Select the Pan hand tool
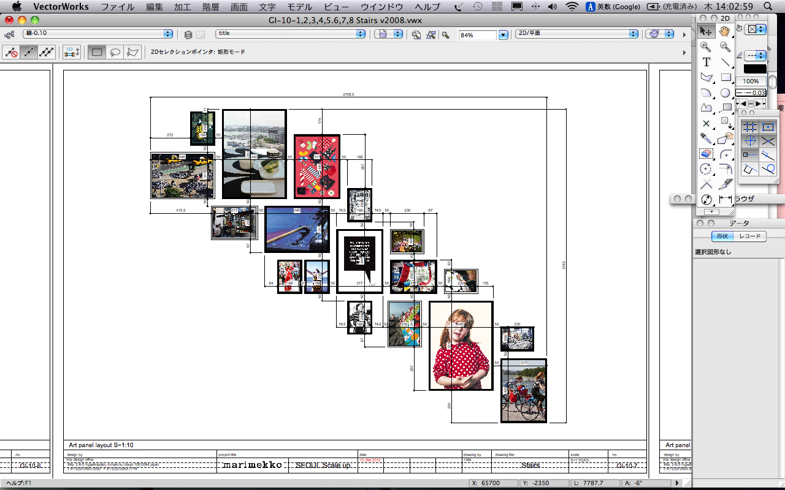Screen dimensions: 785x490 725,31
